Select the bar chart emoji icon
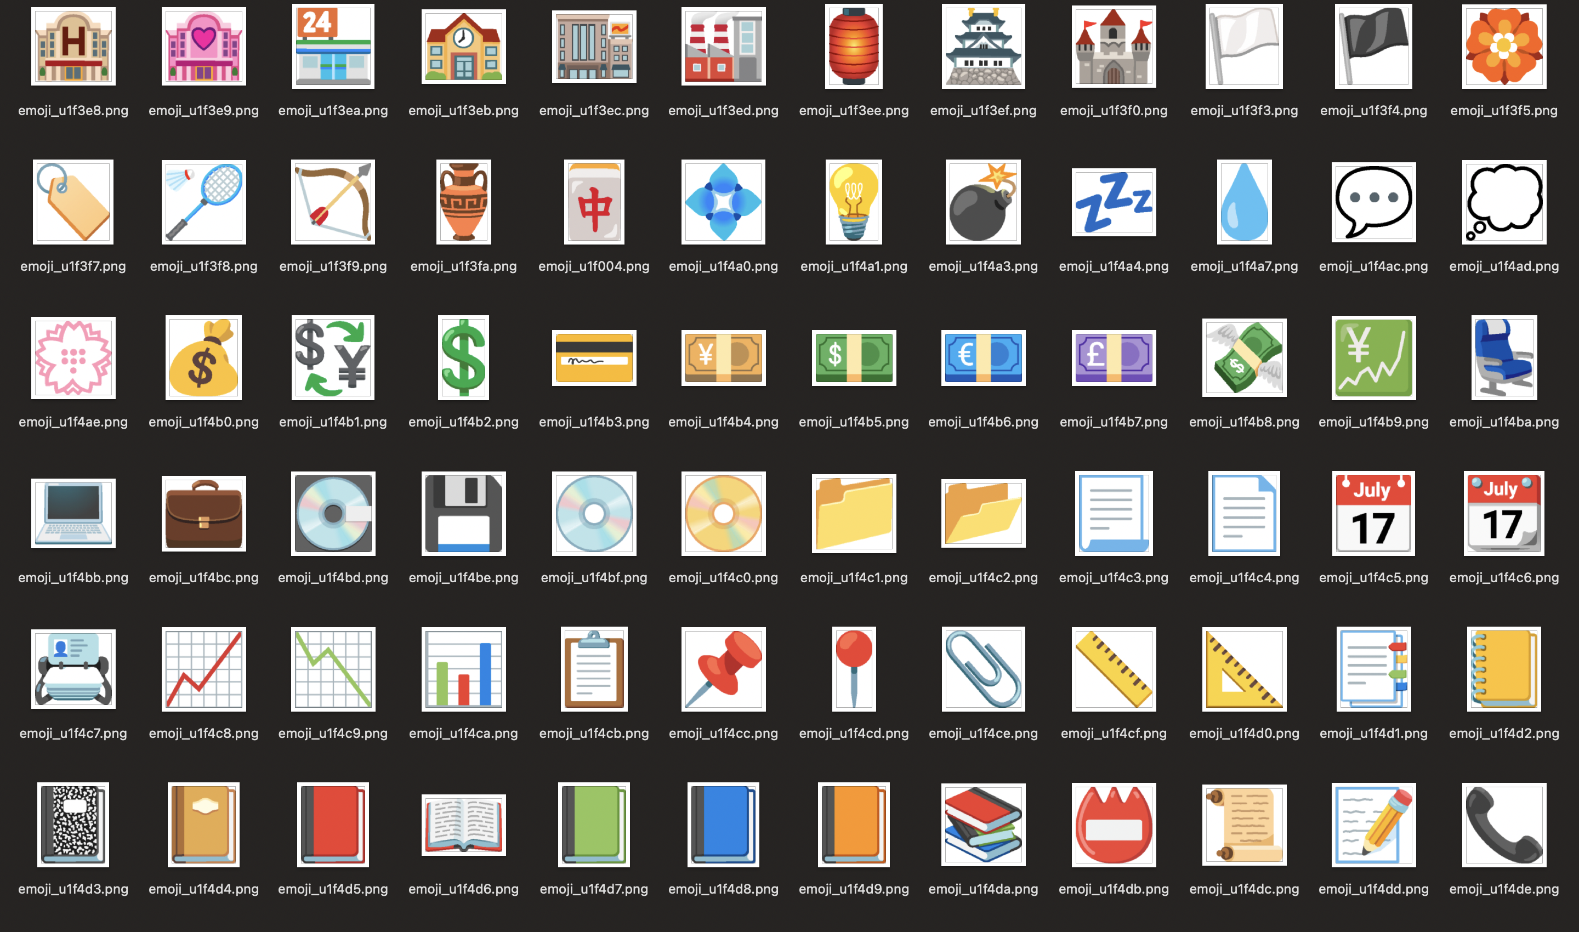1579x932 pixels. tap(463, 669)
